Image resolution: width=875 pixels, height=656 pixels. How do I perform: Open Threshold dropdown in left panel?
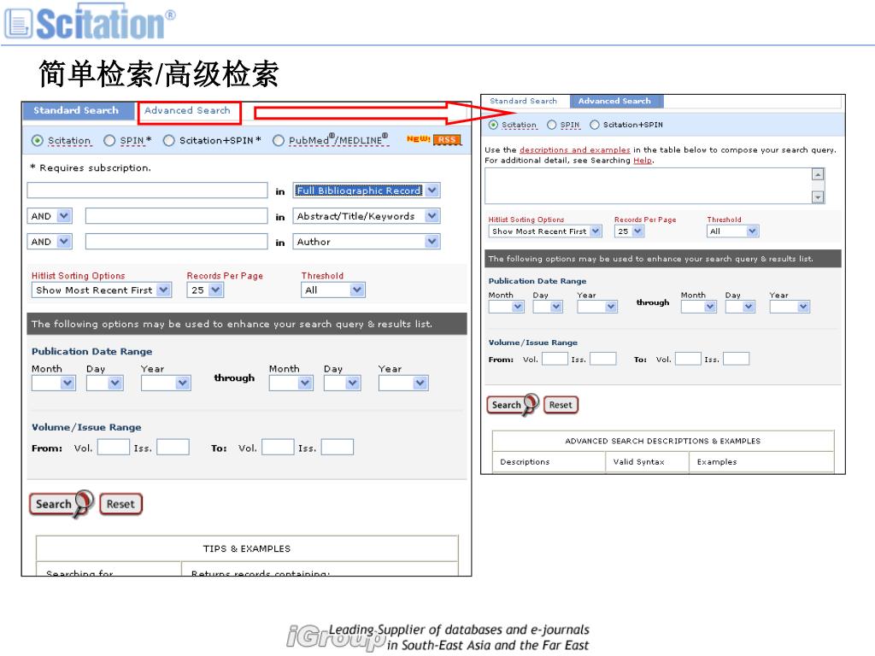333,290
